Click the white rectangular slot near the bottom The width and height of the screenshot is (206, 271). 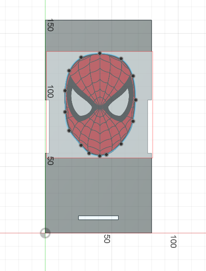click(x=99, y=218)
